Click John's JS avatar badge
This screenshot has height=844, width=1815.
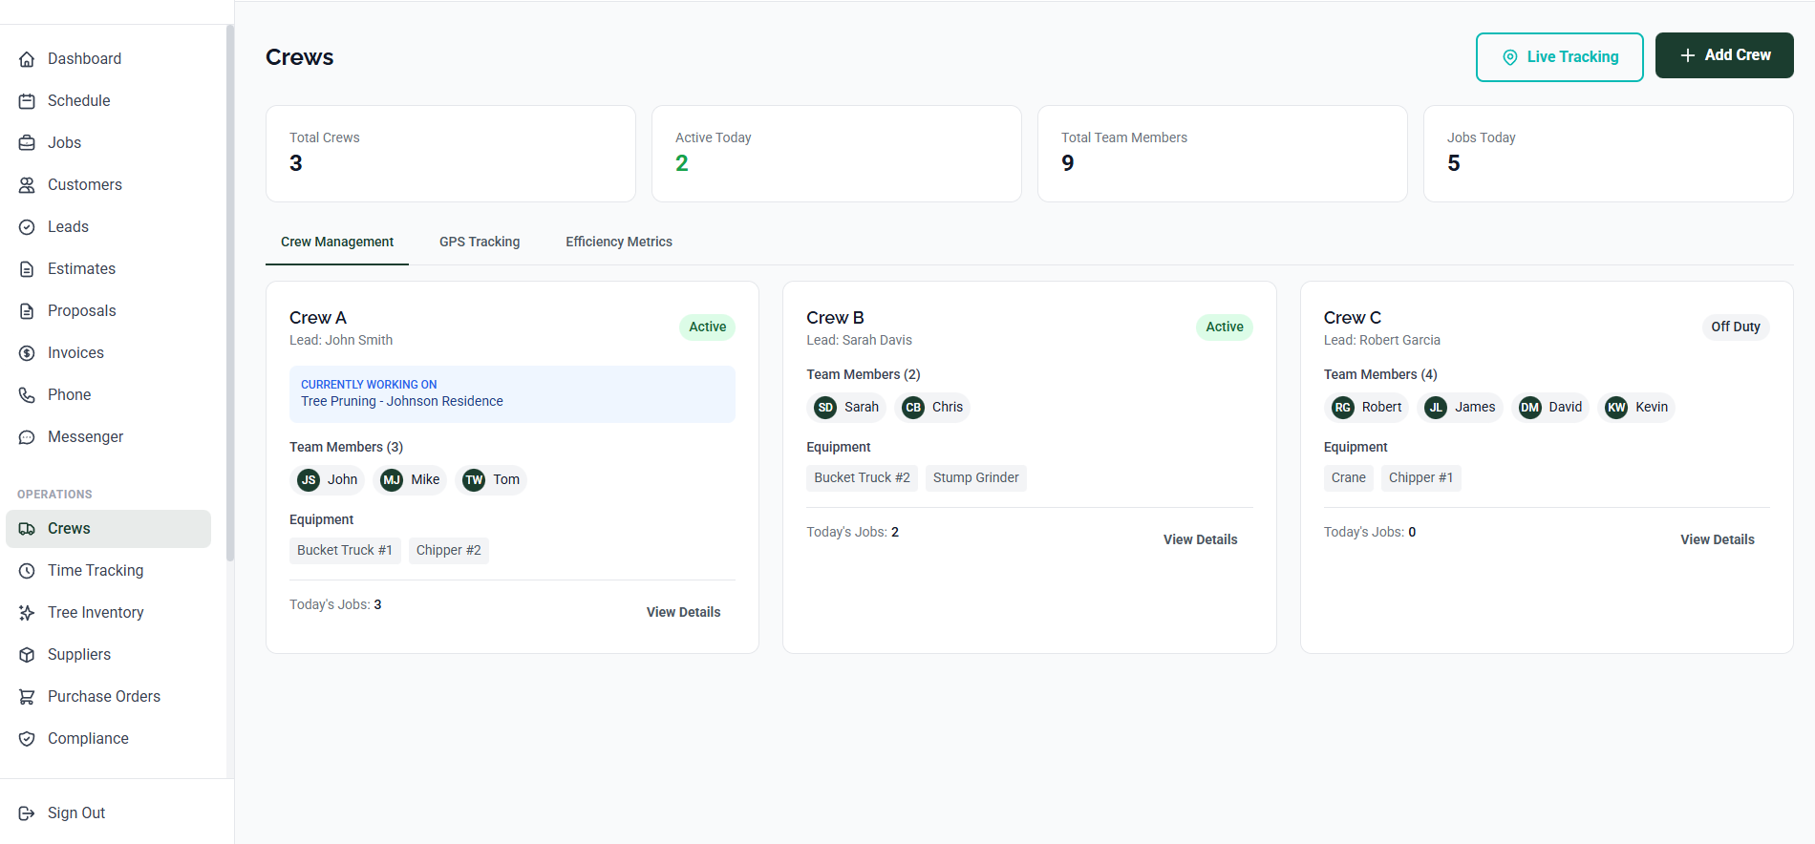309,480
